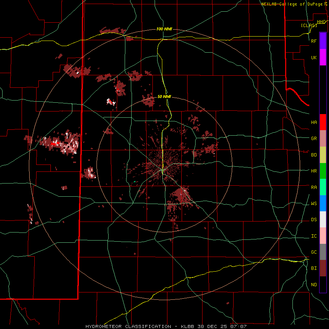Click the 07:07 timestamp

click(x=238, y=326)
